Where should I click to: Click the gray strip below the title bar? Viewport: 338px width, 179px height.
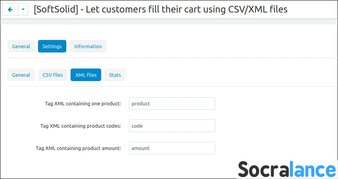tap(169, 21)
